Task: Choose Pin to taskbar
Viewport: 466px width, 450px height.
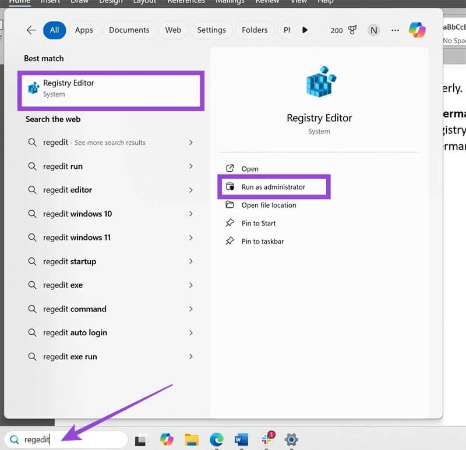Action: click(x=263, y=242)
